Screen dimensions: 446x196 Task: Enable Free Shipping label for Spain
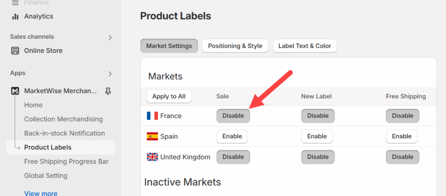402,136
